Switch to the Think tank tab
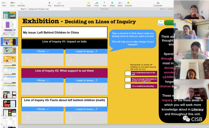The width and height of the screenshot is (209, 128). [104, 9]
